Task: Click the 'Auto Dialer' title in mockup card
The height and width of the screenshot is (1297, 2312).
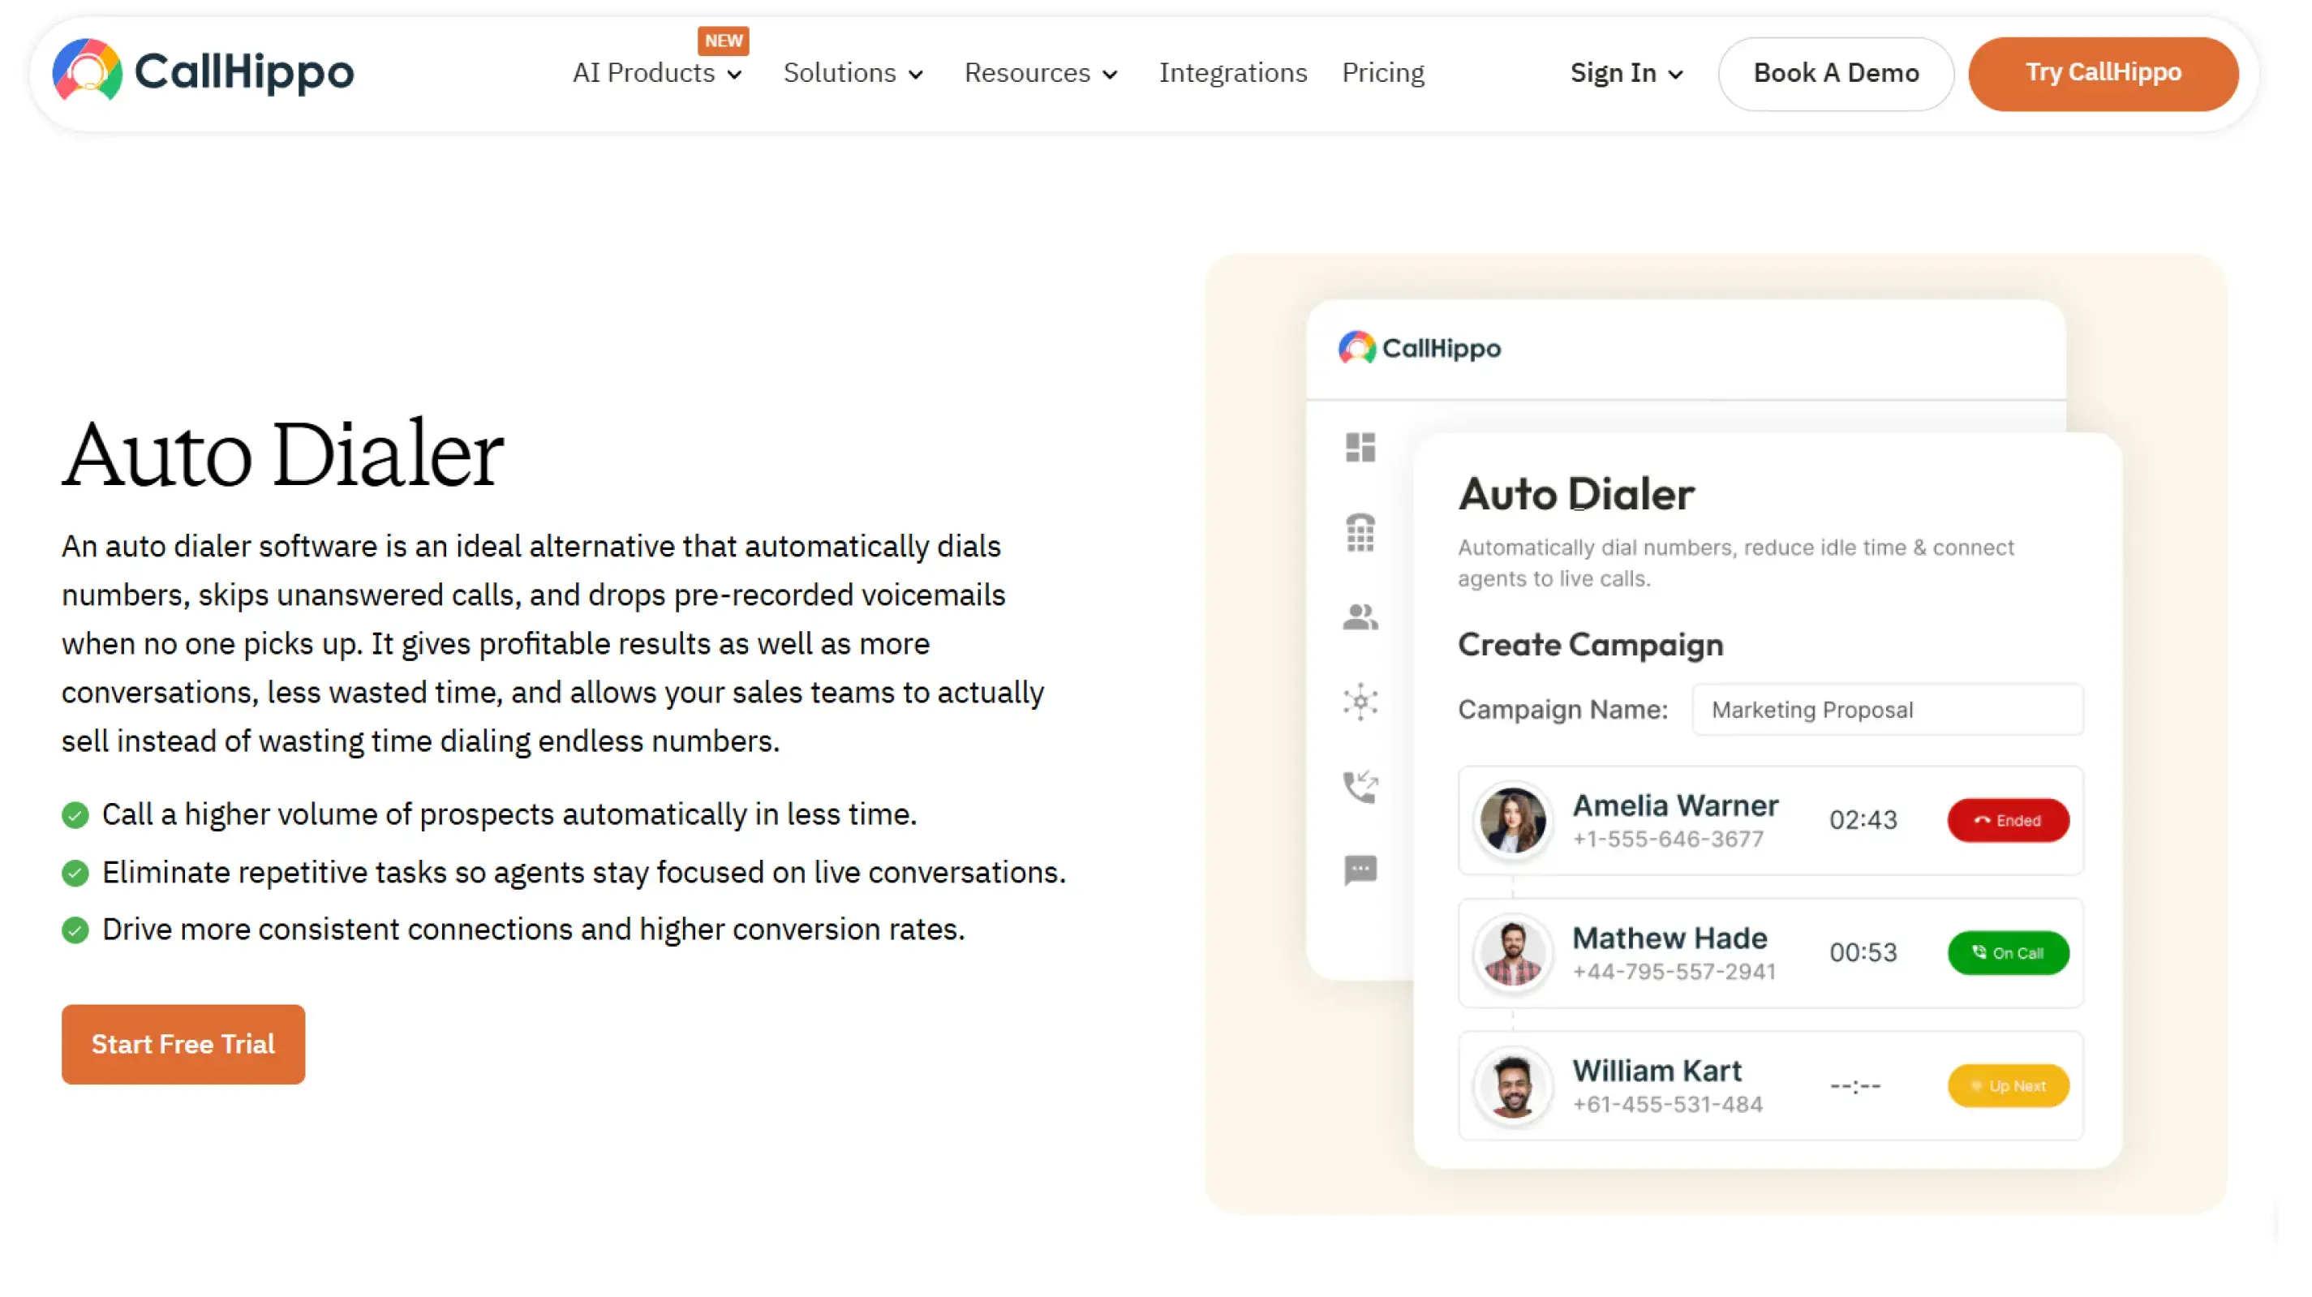Action: click(x=1576, y=494)
